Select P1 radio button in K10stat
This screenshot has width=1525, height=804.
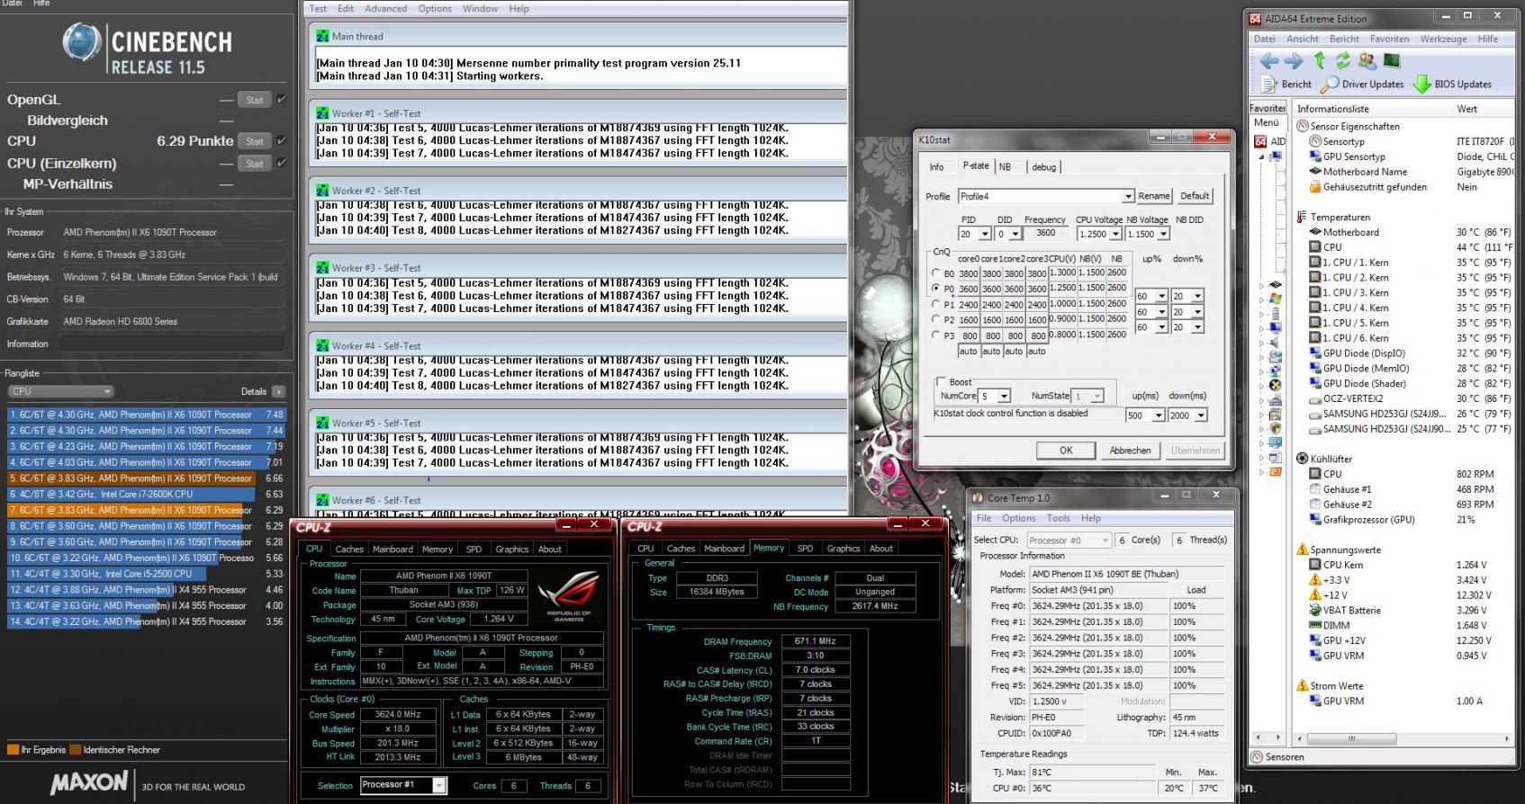pyautogui.click(x=936, y=304)
